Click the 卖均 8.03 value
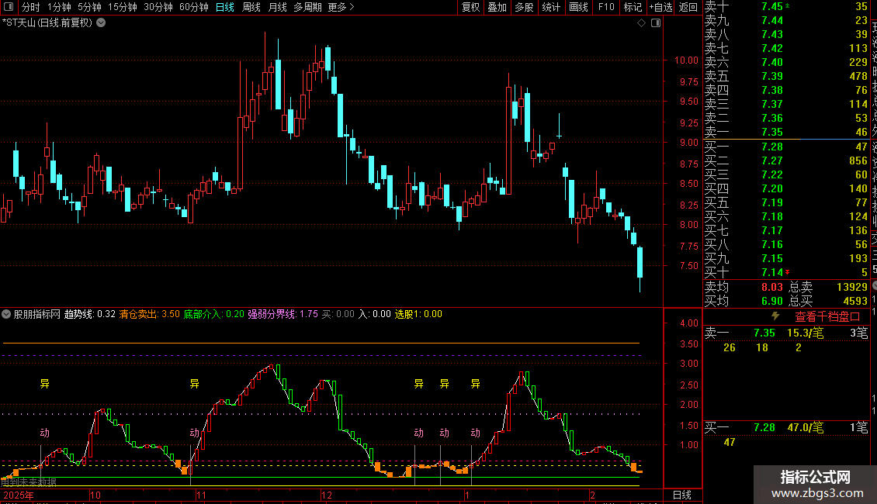This screenshot has height=504, width=877. [x=772, y=287]
